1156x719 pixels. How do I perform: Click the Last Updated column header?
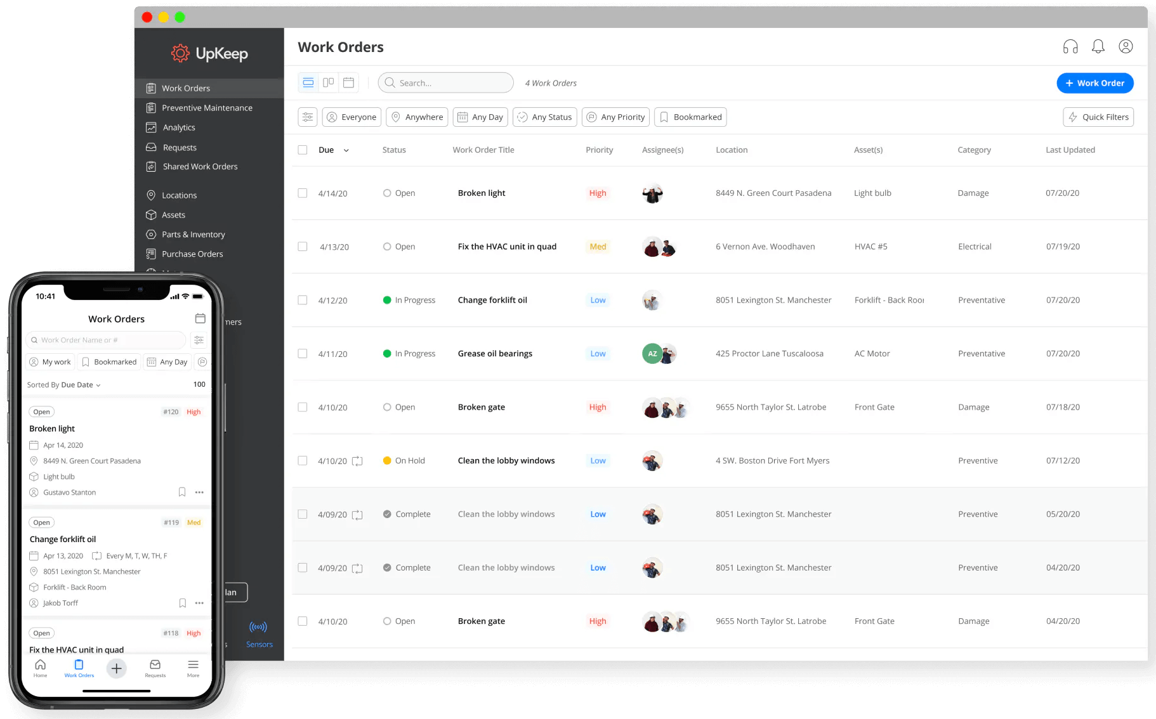pyautogui.click(x=1070, y=150)
